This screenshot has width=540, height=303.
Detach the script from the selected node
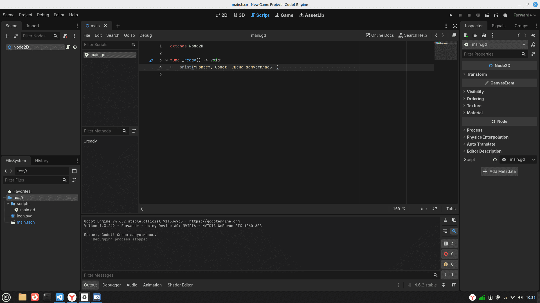(x=65, y=36)
